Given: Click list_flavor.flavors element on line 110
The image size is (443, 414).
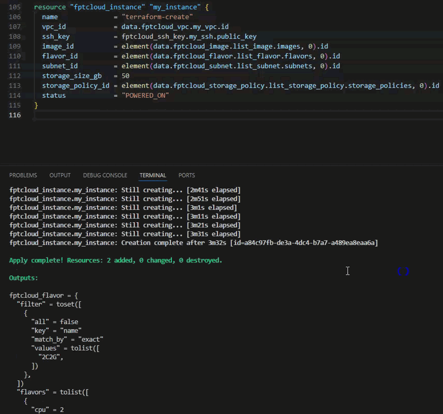Looking at the screenshot, I should point(274,56).
